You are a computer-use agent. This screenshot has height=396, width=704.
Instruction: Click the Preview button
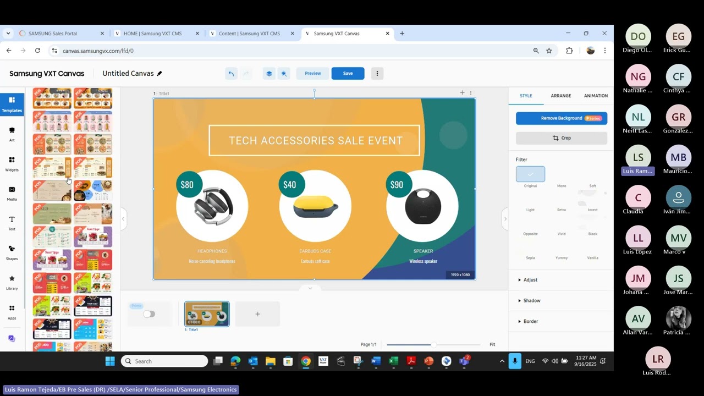[312, 73]
